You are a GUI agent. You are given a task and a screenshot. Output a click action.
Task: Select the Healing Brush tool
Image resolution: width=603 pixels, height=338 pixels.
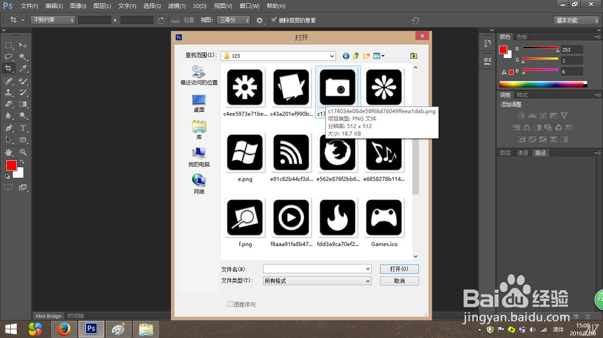click(x=8, y=81)
